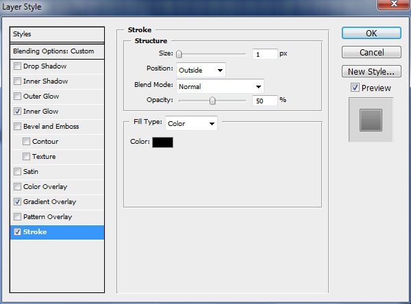Open the Position dropdown set to Outside

coord(201,70)
